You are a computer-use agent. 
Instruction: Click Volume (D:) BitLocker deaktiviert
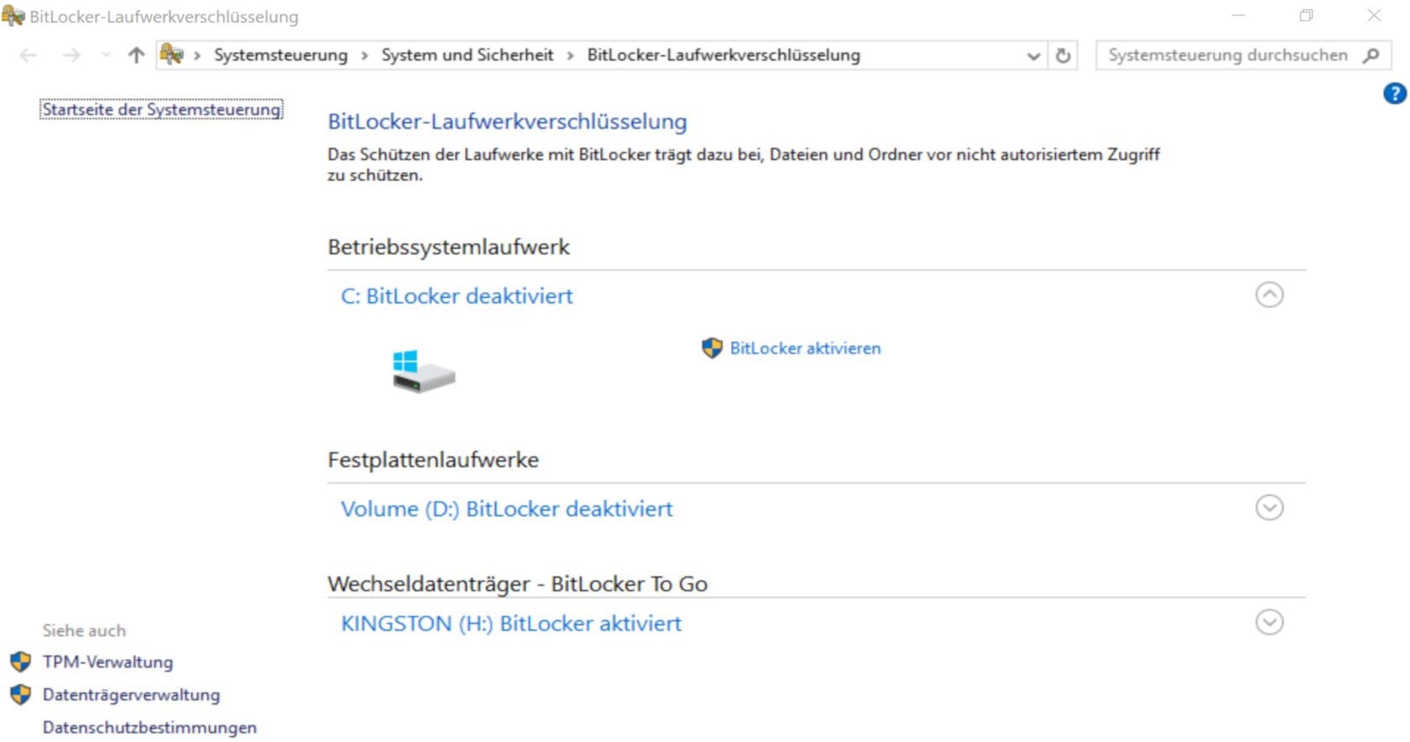coord(507,509)
